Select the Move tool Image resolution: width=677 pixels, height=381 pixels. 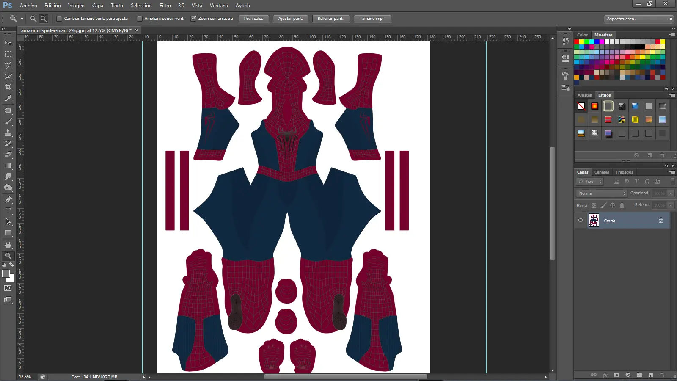pyautogui.click(x=8, y=43)
